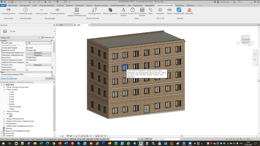Expand the Листы (все) node
This screenshot has width=260, height=146.
click(x=2, y=133)
